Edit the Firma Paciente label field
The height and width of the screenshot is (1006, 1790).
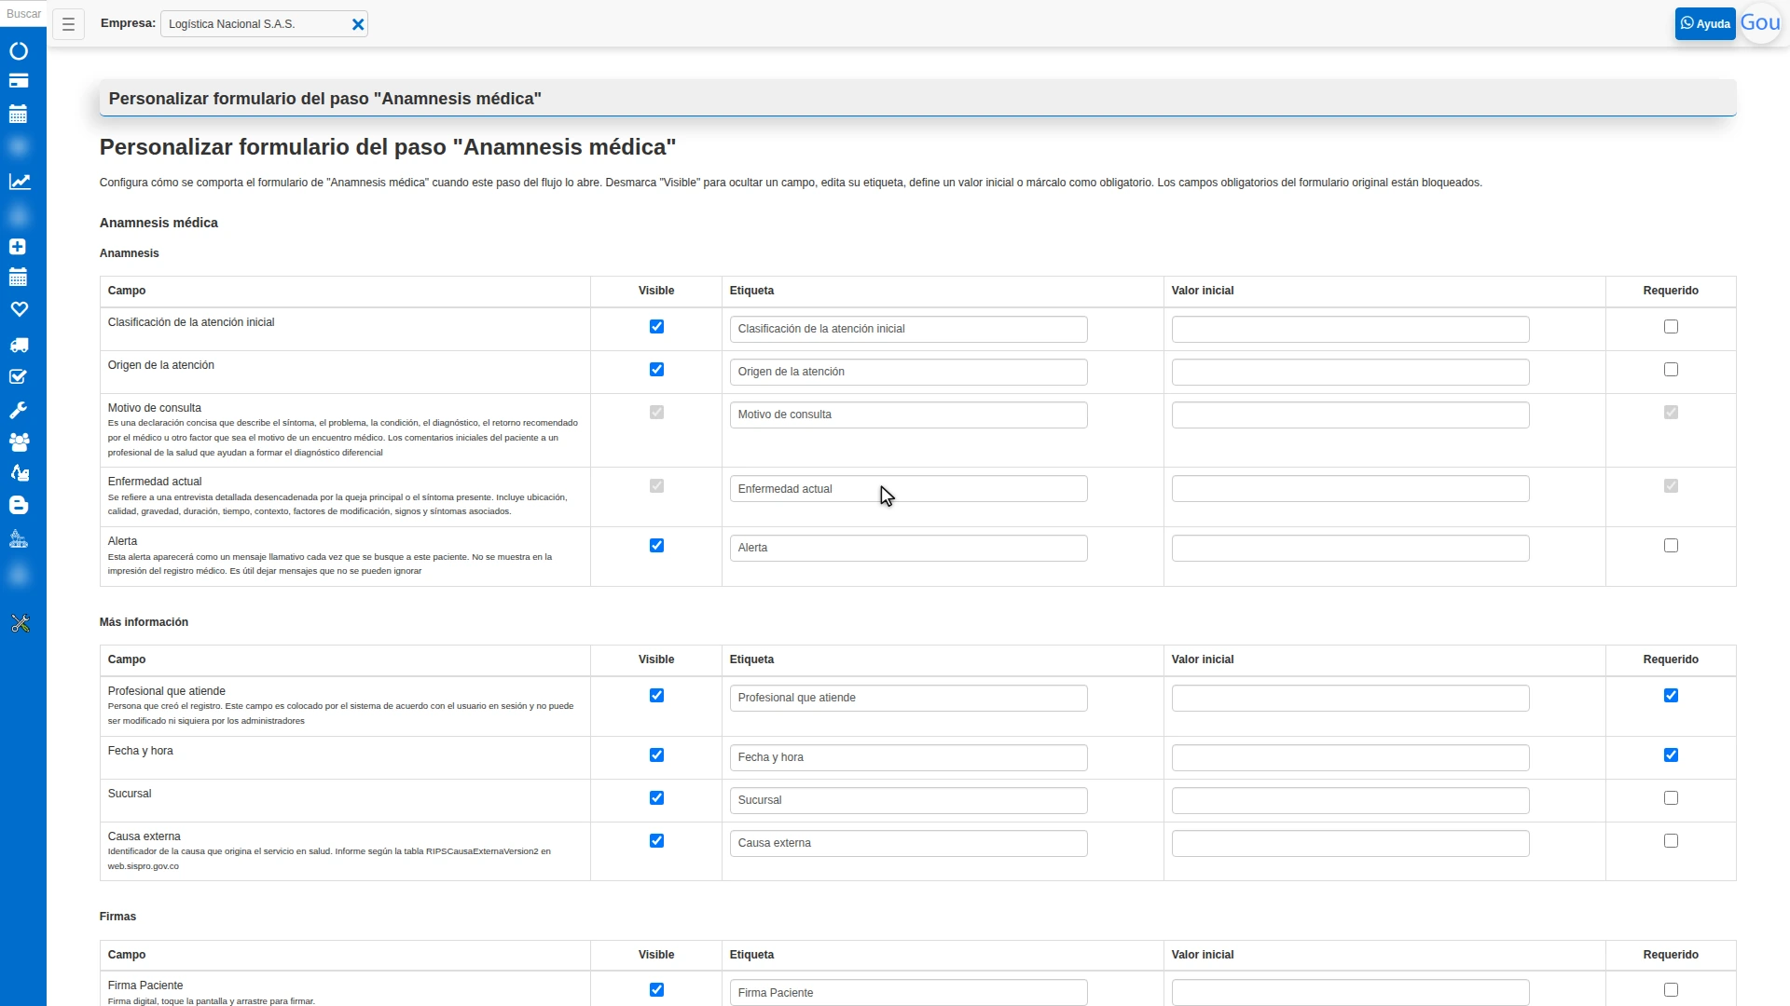[x=908, y=992]
